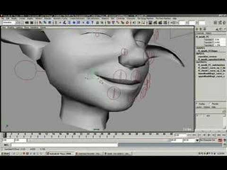
Task: Click the Translate Z value field
Action: tap(220, 45)
